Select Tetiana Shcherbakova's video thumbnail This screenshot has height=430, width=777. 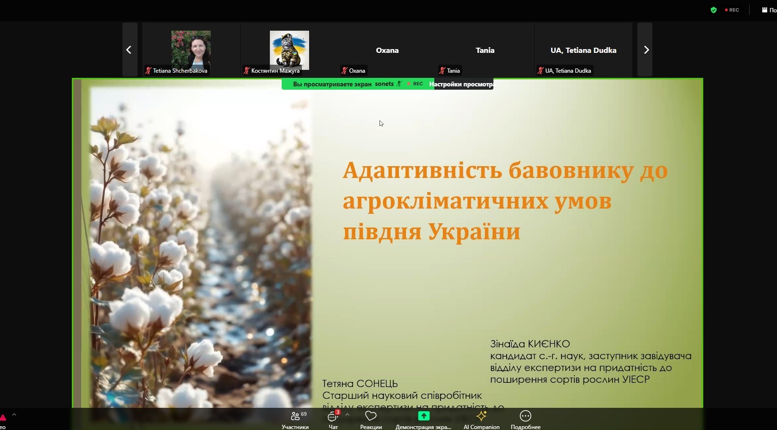pos(191,50)
